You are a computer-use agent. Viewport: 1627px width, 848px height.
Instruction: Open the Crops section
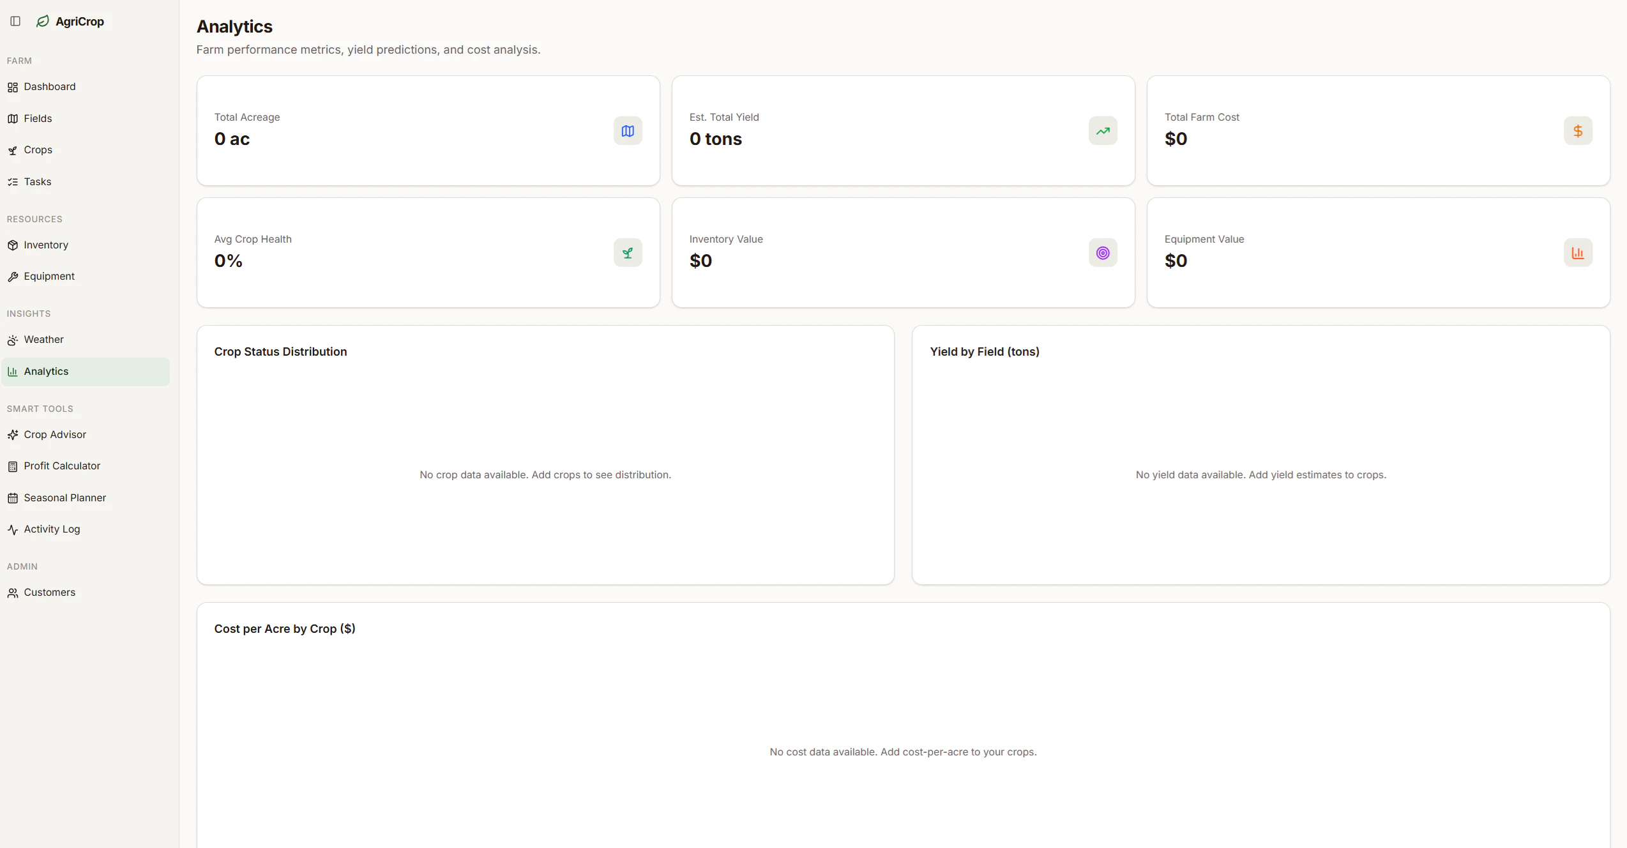[x=38, y=150]
